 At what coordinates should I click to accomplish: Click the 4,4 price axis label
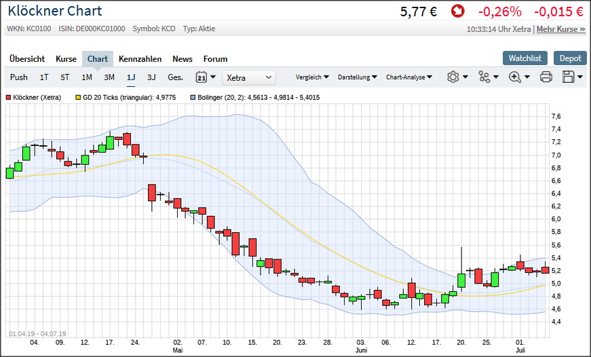pos(556,322)
